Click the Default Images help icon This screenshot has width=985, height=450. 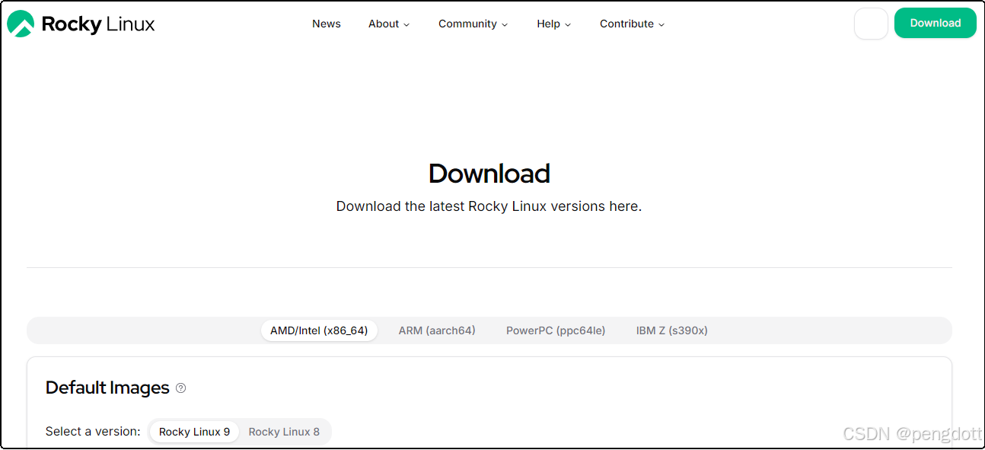(180, 388)
